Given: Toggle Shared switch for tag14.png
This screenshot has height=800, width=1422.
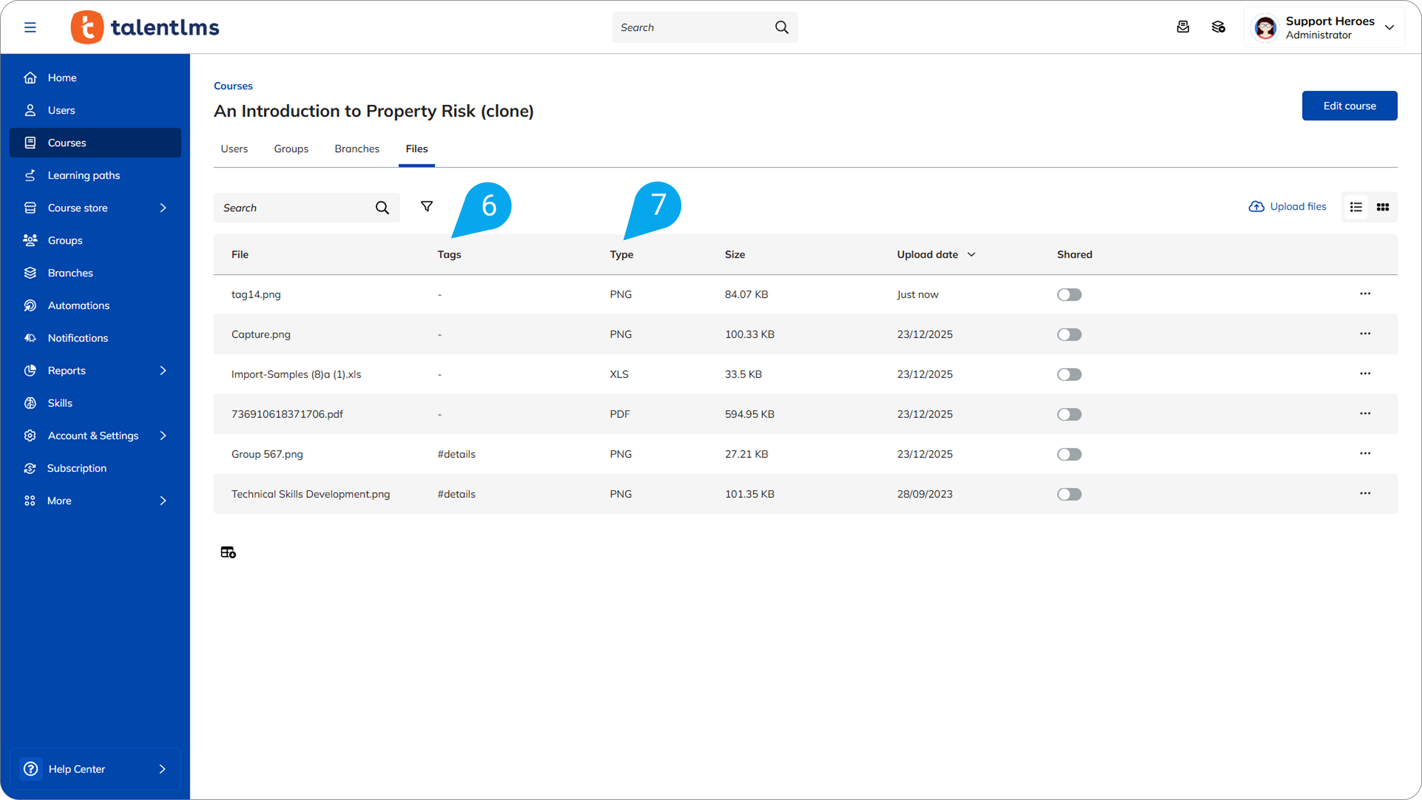Looking at the screenshot, I should pyautogui.click(x=1069, y=294).
